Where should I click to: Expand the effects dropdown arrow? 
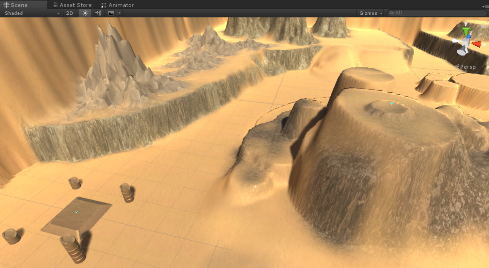[119, 13]
